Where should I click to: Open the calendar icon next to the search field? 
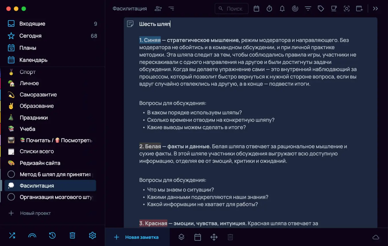point(256,9)
